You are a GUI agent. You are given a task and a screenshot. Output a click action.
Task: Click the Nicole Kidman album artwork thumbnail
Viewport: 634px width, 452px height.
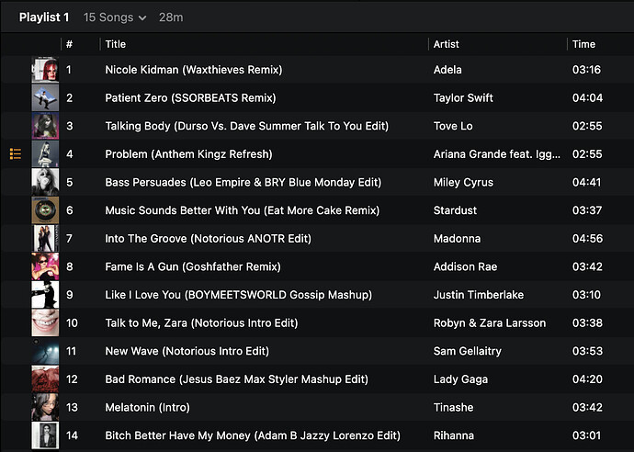coord(45,70)
